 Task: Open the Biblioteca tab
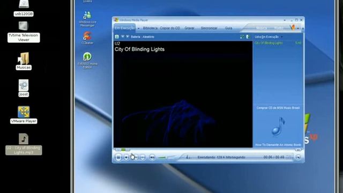(x=150, y=28)
